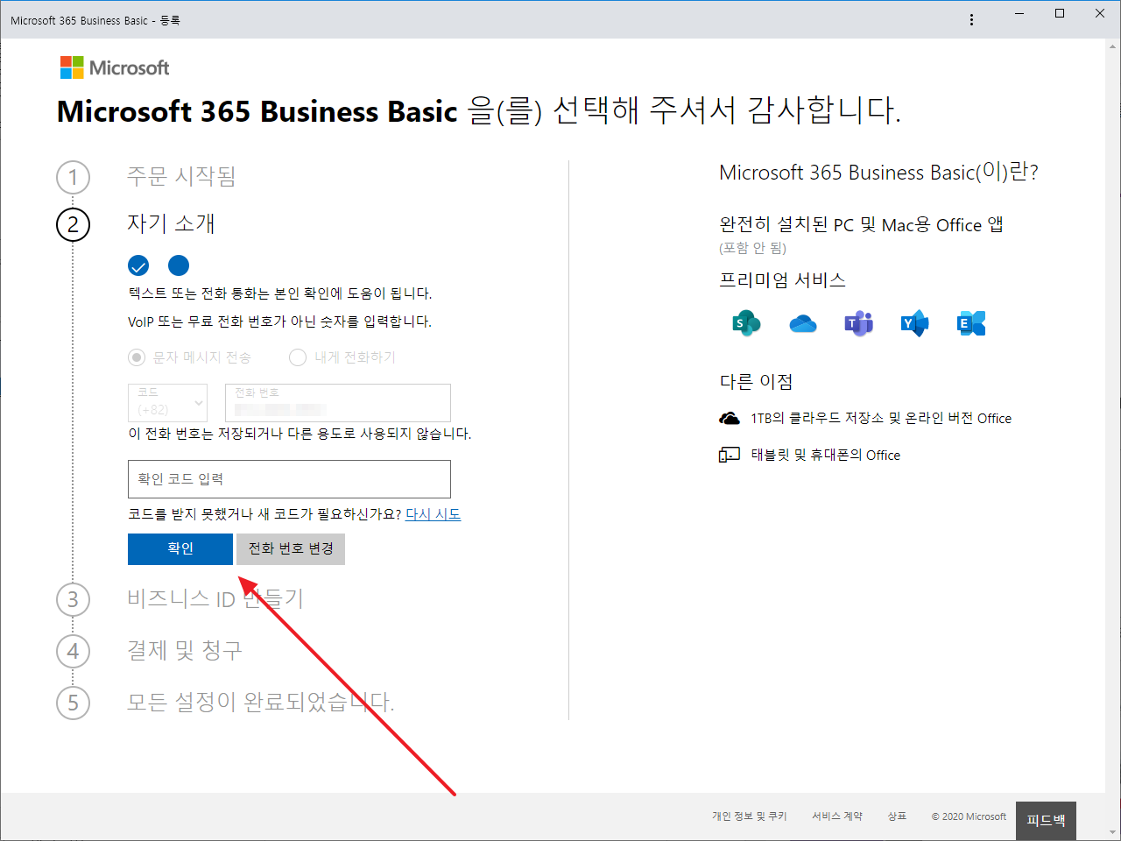Image resolution: width=1121 pixels, height=841 pixels.
Task: Click the SharePoint service icon
Action: point(746,323)
